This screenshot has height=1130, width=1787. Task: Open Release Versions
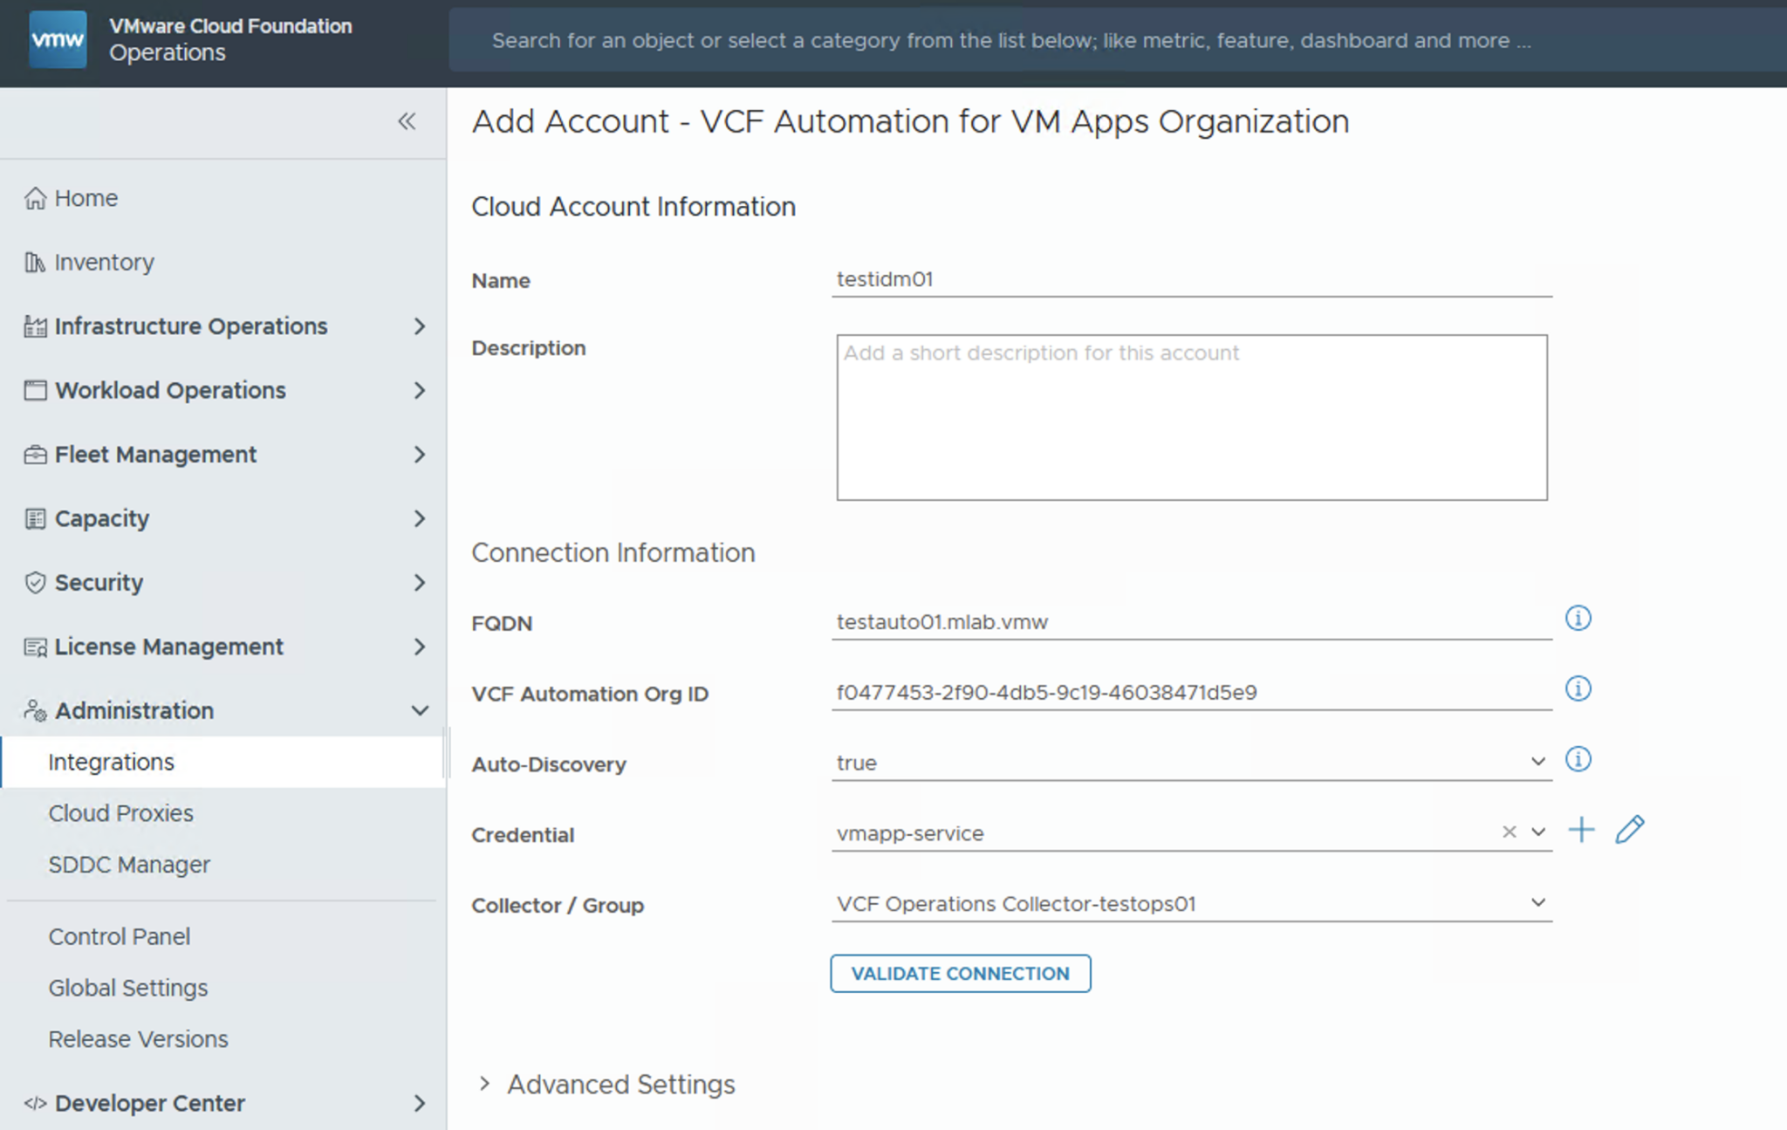tap(137, 1038)
